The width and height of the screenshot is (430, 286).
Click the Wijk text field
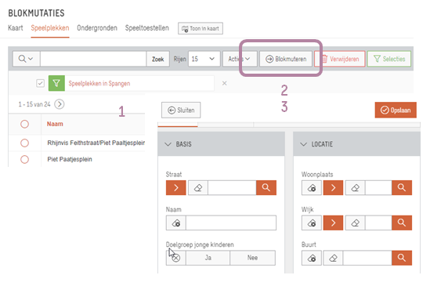(378, 223)
